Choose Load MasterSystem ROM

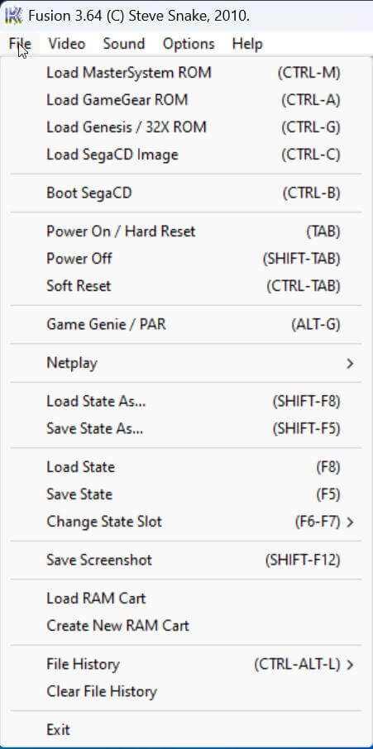click(186, 73)
